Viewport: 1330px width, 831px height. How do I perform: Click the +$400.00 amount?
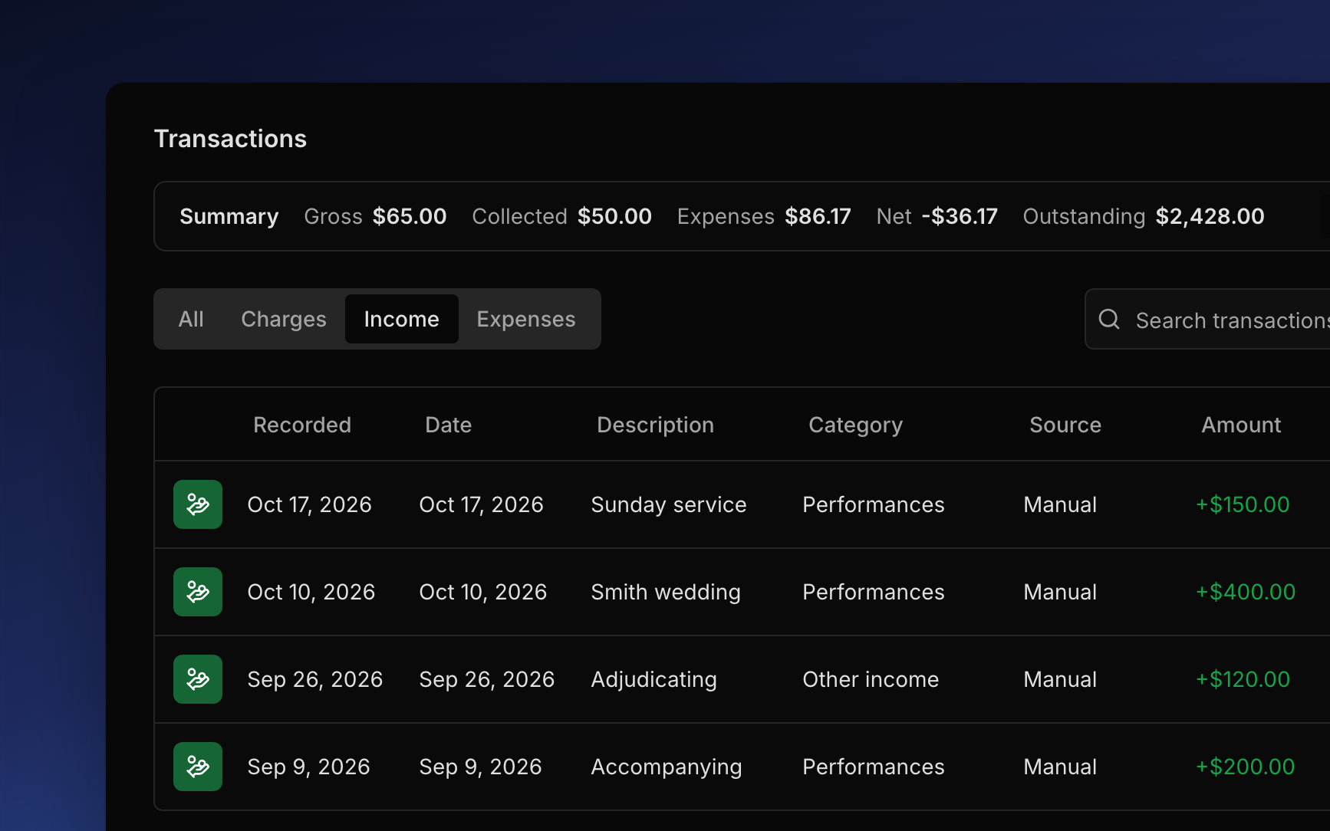click(1246, 592)
